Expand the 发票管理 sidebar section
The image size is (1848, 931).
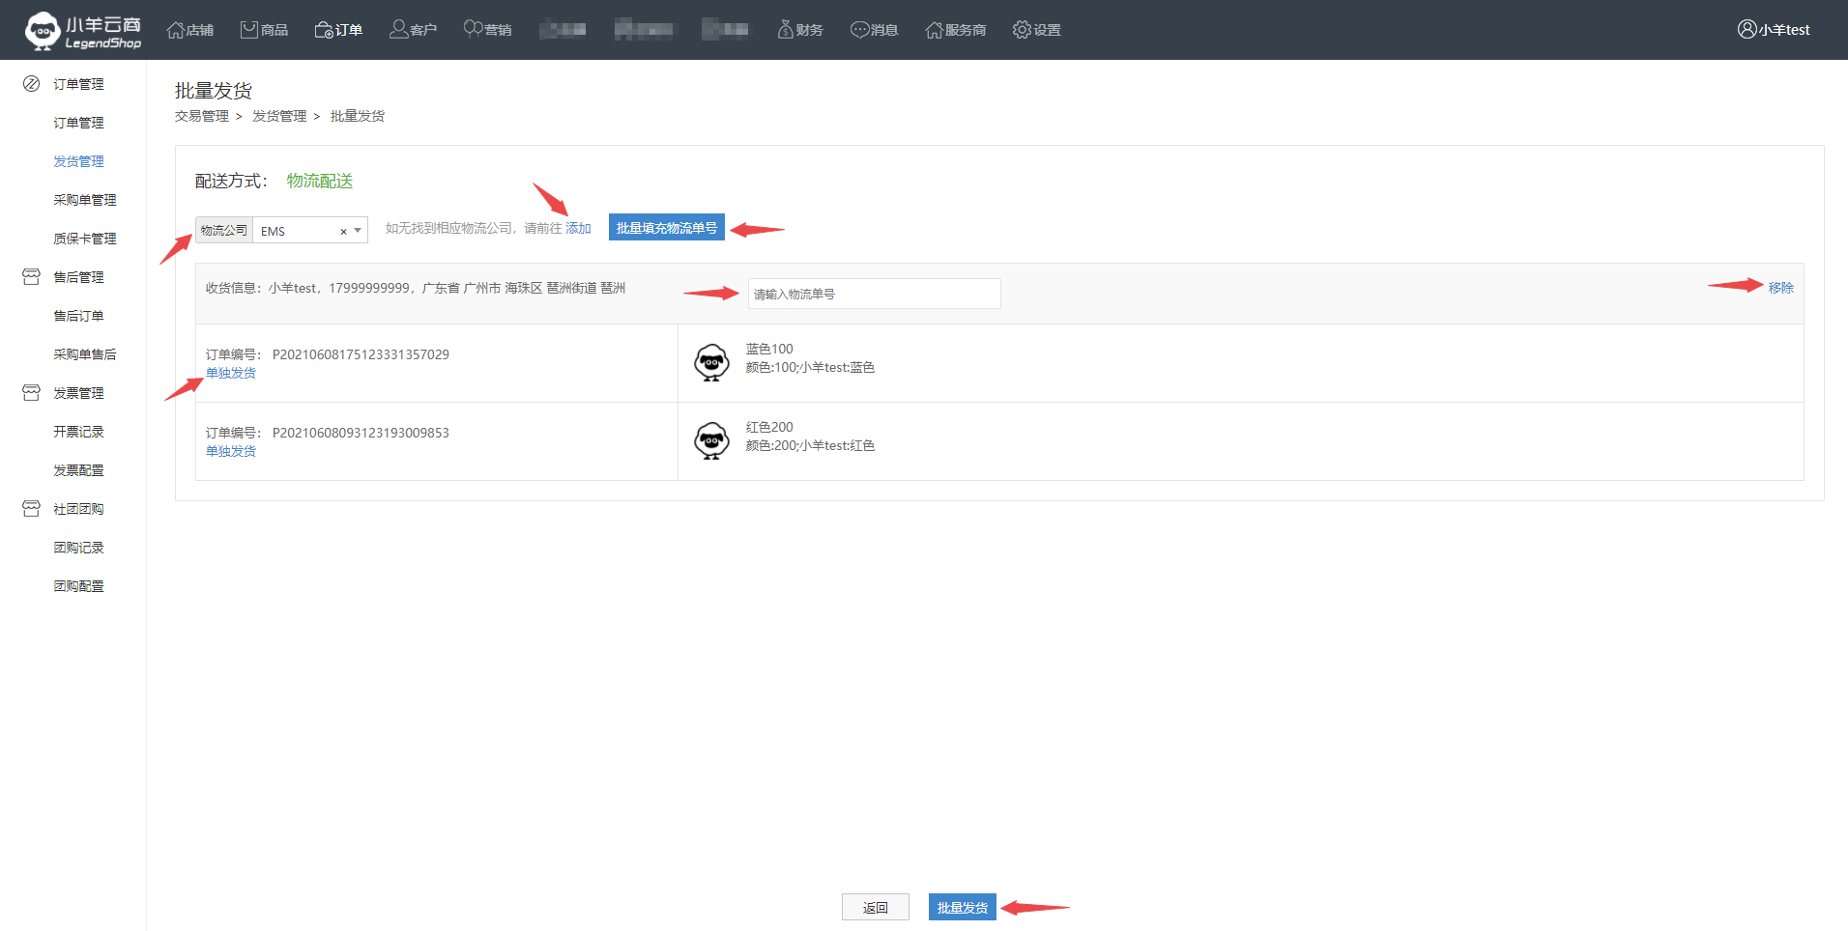[x=78, y=393]
